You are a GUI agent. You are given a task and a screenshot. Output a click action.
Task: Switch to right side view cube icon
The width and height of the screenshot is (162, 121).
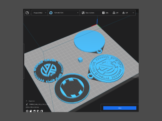[x=42, y=111]
